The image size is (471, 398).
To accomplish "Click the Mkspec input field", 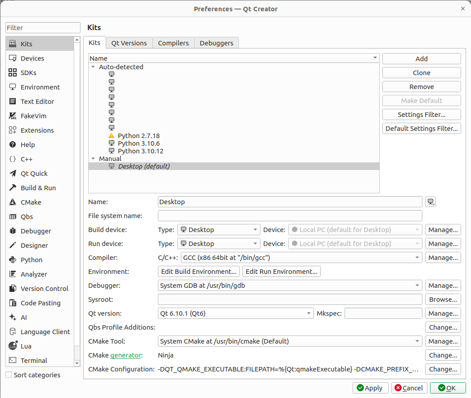I will coord(383,313).
